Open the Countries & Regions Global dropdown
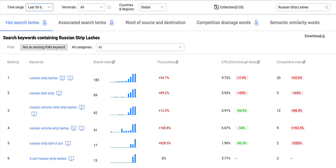 click(152, 7)
